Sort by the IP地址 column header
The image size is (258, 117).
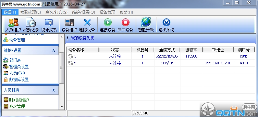point(218,50)
